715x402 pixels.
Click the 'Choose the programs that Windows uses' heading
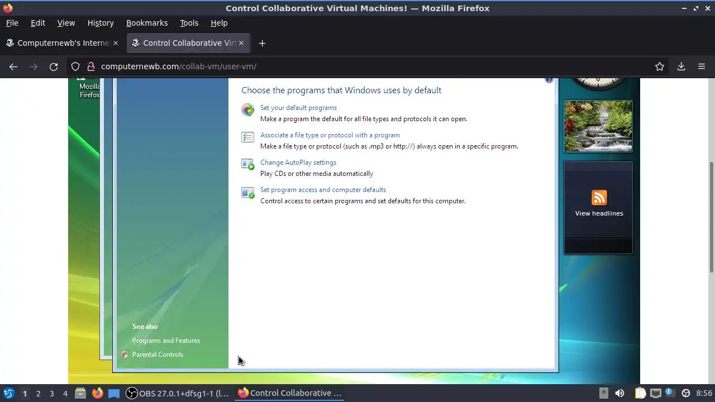341,90
